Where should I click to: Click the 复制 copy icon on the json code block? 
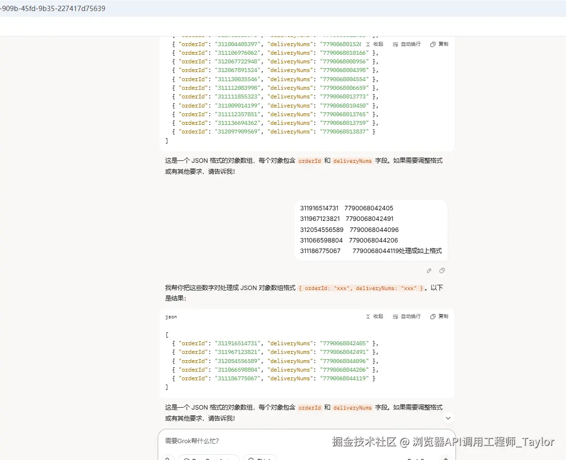tap(438, 316)
